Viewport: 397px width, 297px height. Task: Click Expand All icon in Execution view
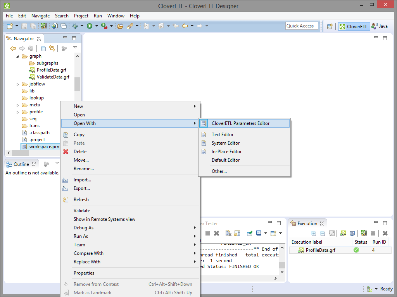tap(313, 233)
